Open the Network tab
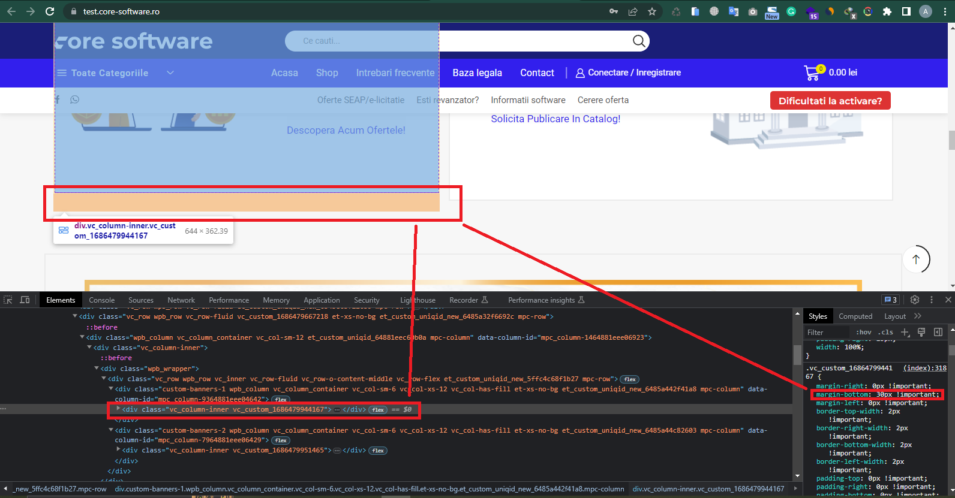The height and width of the screenshot is (498, 955). [181, 300]
